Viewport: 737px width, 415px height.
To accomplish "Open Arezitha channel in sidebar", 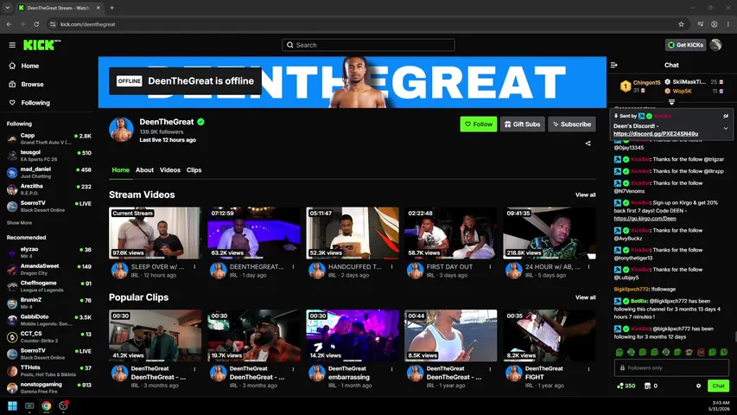I will (49, 189).
